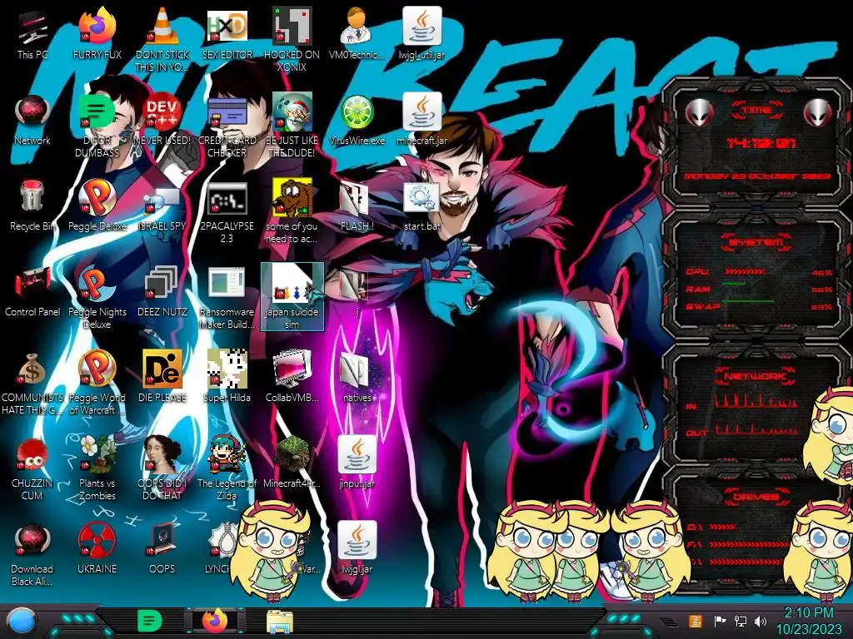Viewport: 853px width, 639px height.
Task: Switch to Firefox on the taskbar
Action: coord(215,621)
